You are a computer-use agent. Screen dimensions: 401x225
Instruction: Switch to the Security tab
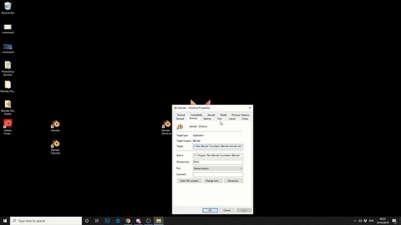point(211,115)
